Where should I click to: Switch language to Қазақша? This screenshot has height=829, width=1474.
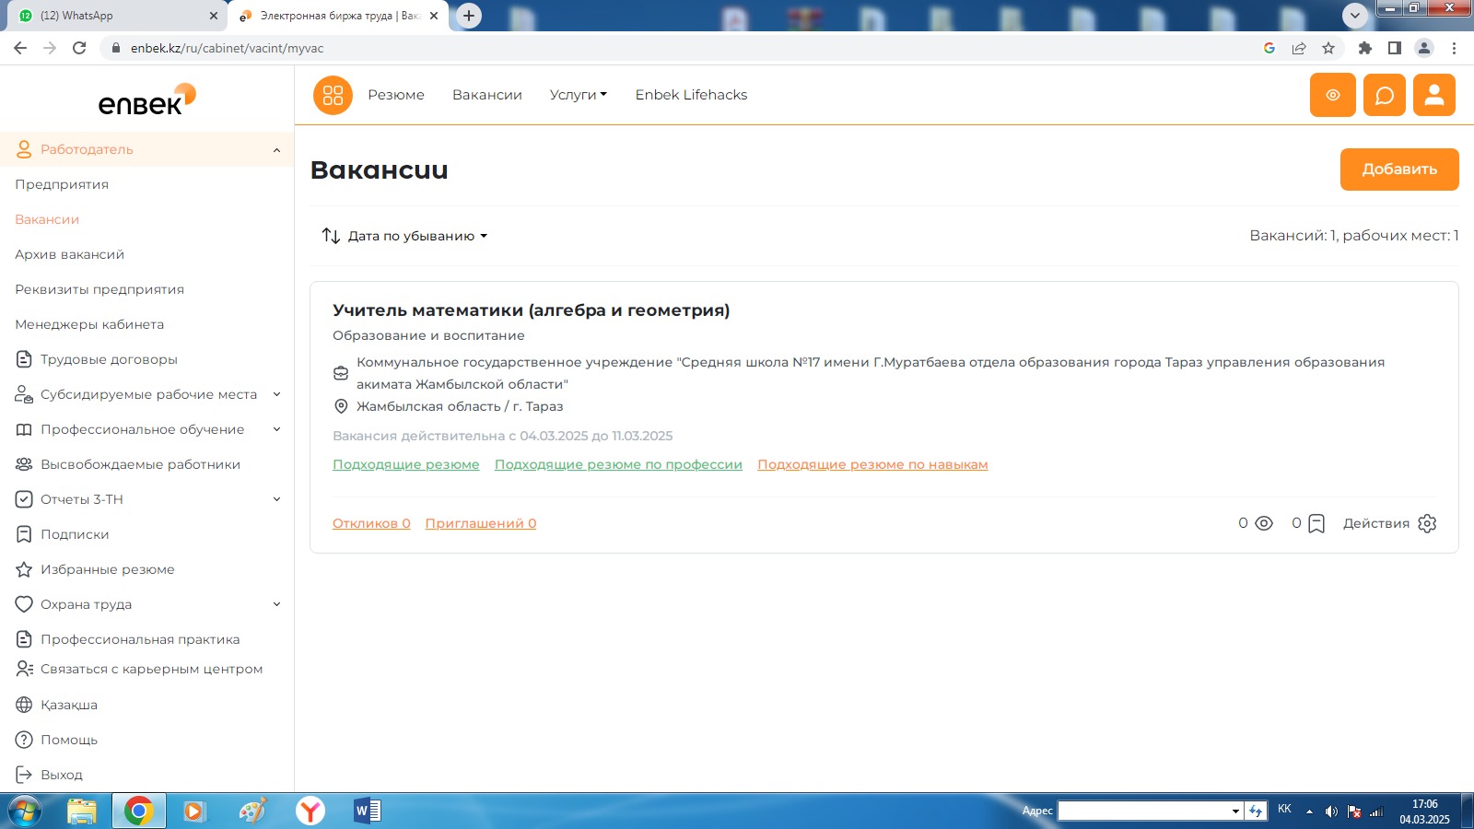pos(69,705)
